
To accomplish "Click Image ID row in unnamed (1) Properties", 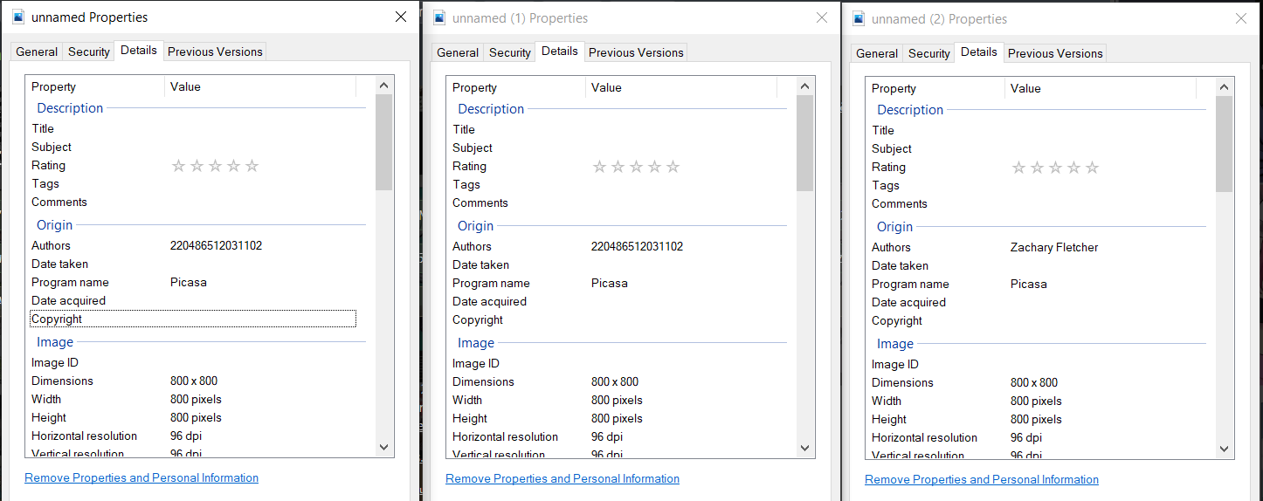I will click(x=614, y=363).
